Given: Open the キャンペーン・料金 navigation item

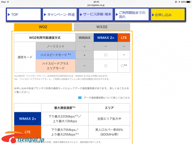Looking at the screenshot, I should point(60,15).
